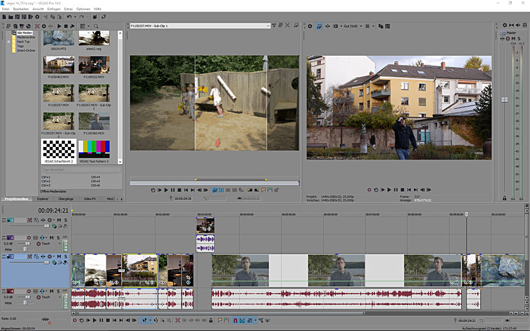
Task: Open the trimmer clip name dropdown
Action: click(268, 26)
